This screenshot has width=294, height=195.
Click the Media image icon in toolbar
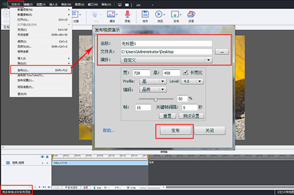(111, 14)
